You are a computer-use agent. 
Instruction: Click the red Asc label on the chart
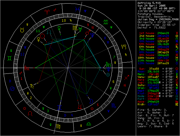tap(27, 67)
